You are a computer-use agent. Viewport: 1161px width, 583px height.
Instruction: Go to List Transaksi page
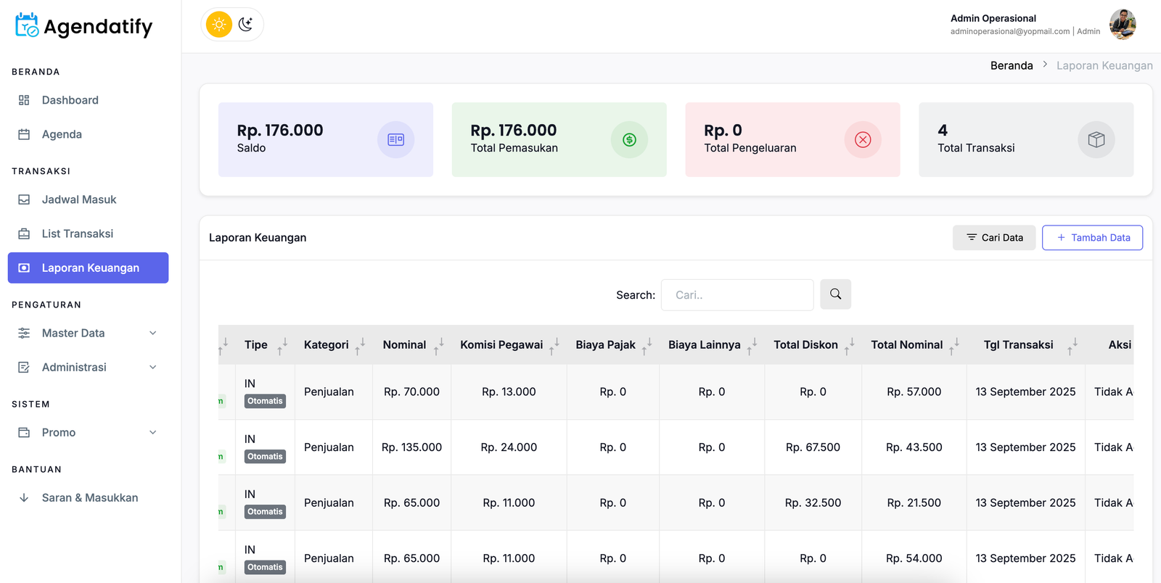77,233
